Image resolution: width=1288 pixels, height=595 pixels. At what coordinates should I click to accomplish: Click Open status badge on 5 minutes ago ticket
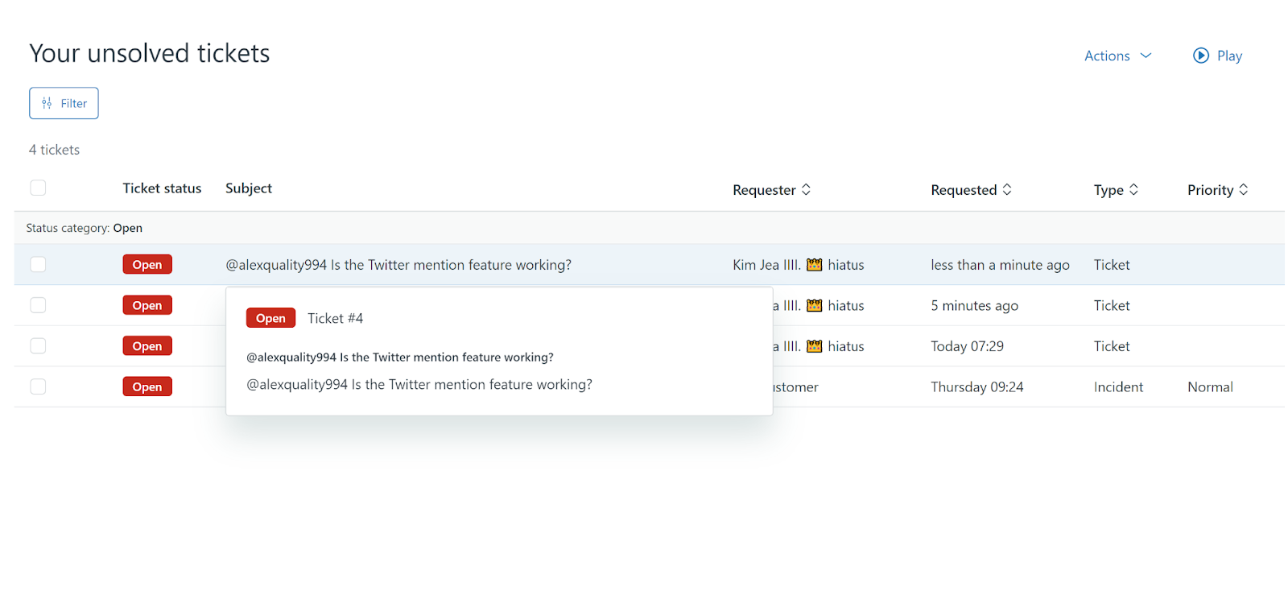147,305
